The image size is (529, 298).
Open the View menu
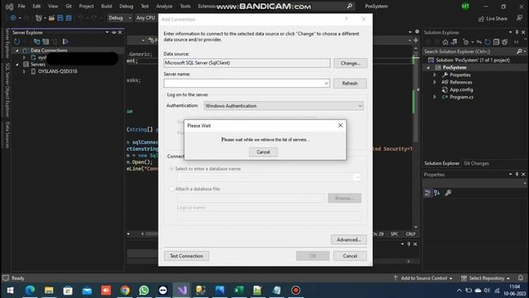[53, 6]
